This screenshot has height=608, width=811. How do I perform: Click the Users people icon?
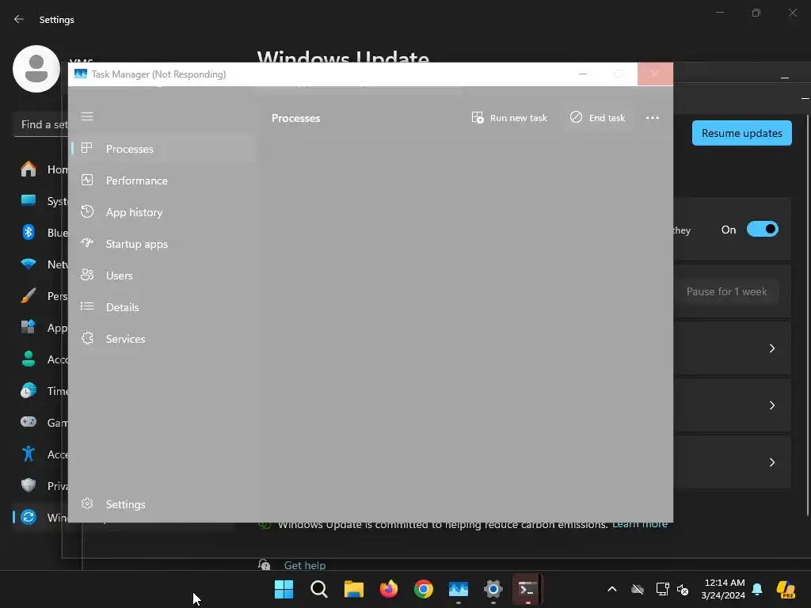(x=87, y=275)
